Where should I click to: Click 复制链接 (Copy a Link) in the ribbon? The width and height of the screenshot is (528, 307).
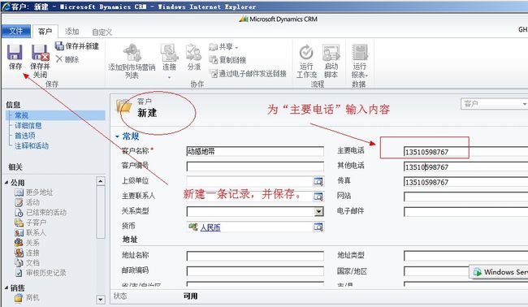click(227, 60)
